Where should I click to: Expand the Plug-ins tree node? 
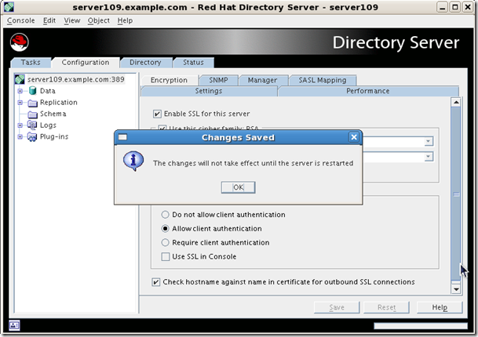pos(20,136)
